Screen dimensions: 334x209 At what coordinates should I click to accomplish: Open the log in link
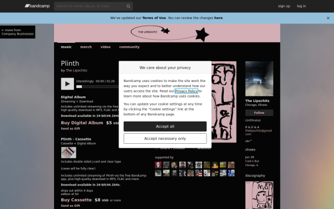point(301,6)
